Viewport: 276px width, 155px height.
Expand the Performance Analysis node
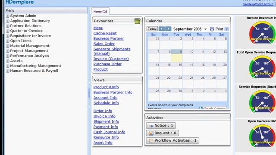[x=8, y=56]
